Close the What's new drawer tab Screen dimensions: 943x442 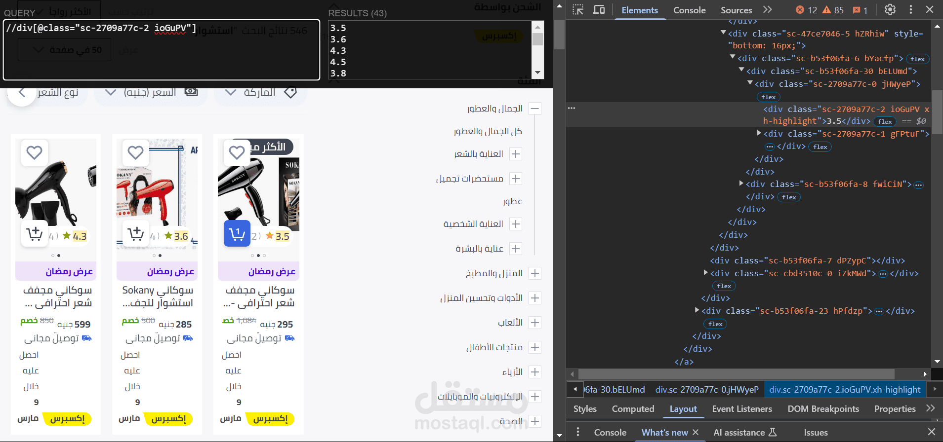(696, 432)
